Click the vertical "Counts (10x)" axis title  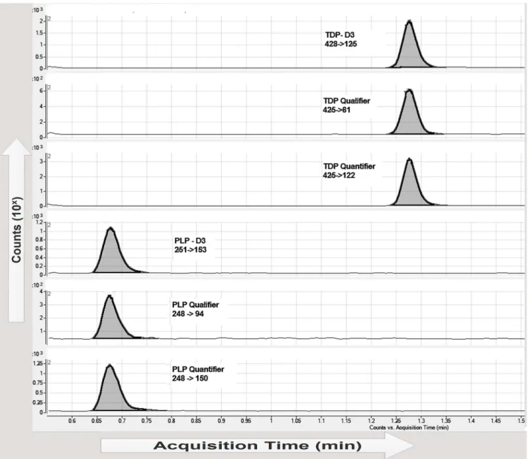(x=17, y=230)
